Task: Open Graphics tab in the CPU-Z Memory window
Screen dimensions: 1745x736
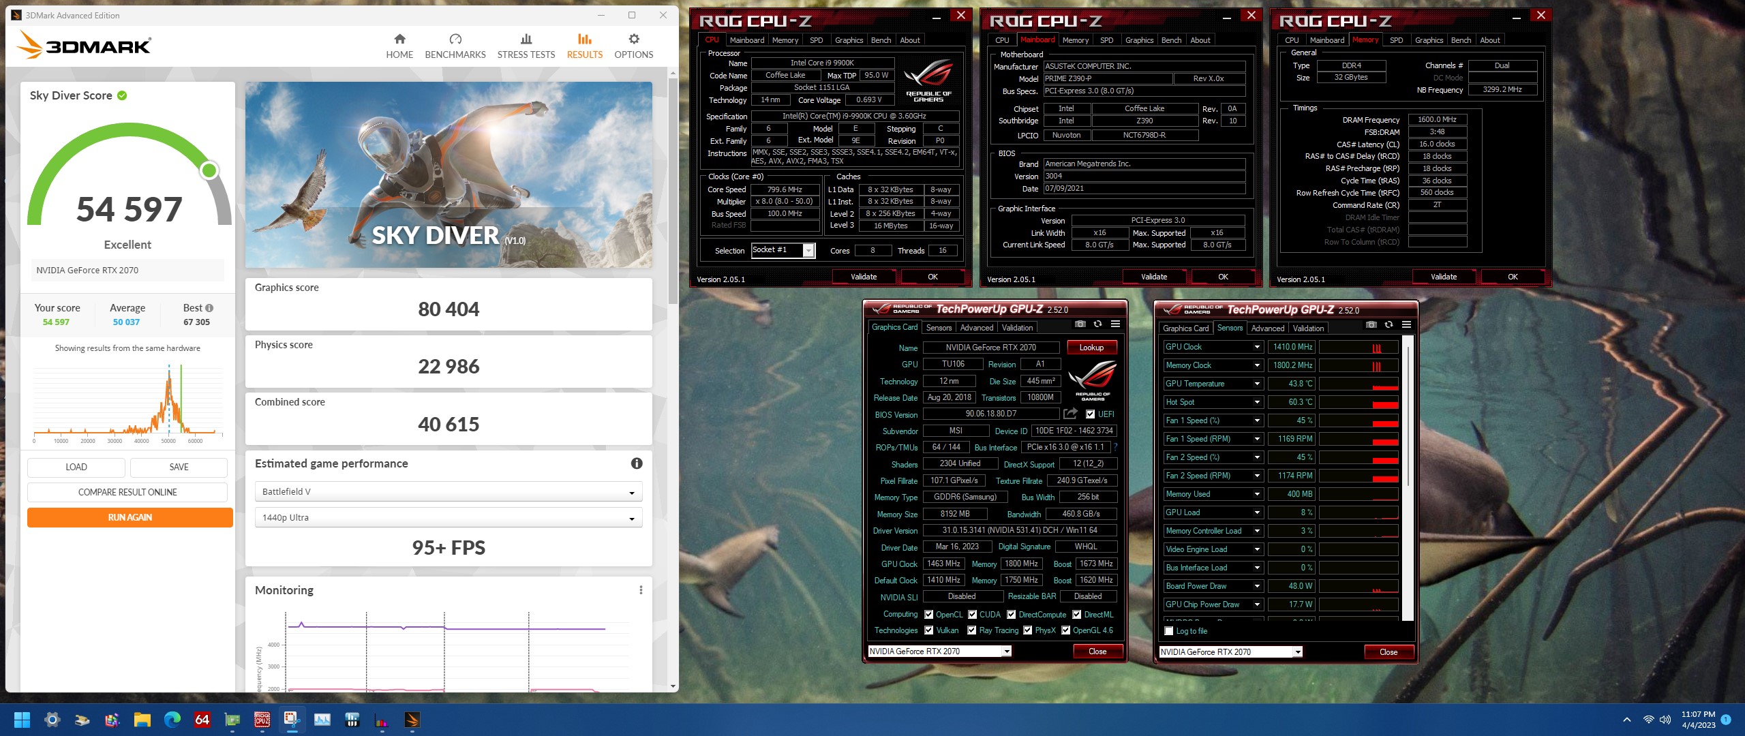Action: (x=1429, y=40)
